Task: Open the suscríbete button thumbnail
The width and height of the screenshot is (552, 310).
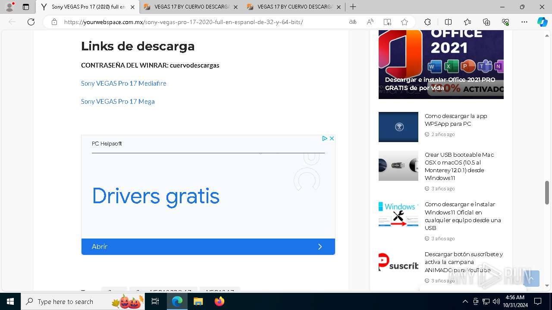Action: tap(398, 262)
